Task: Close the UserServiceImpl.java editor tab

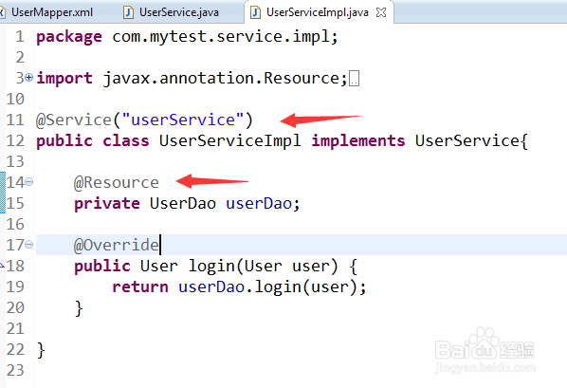Action: coord(381,12)
